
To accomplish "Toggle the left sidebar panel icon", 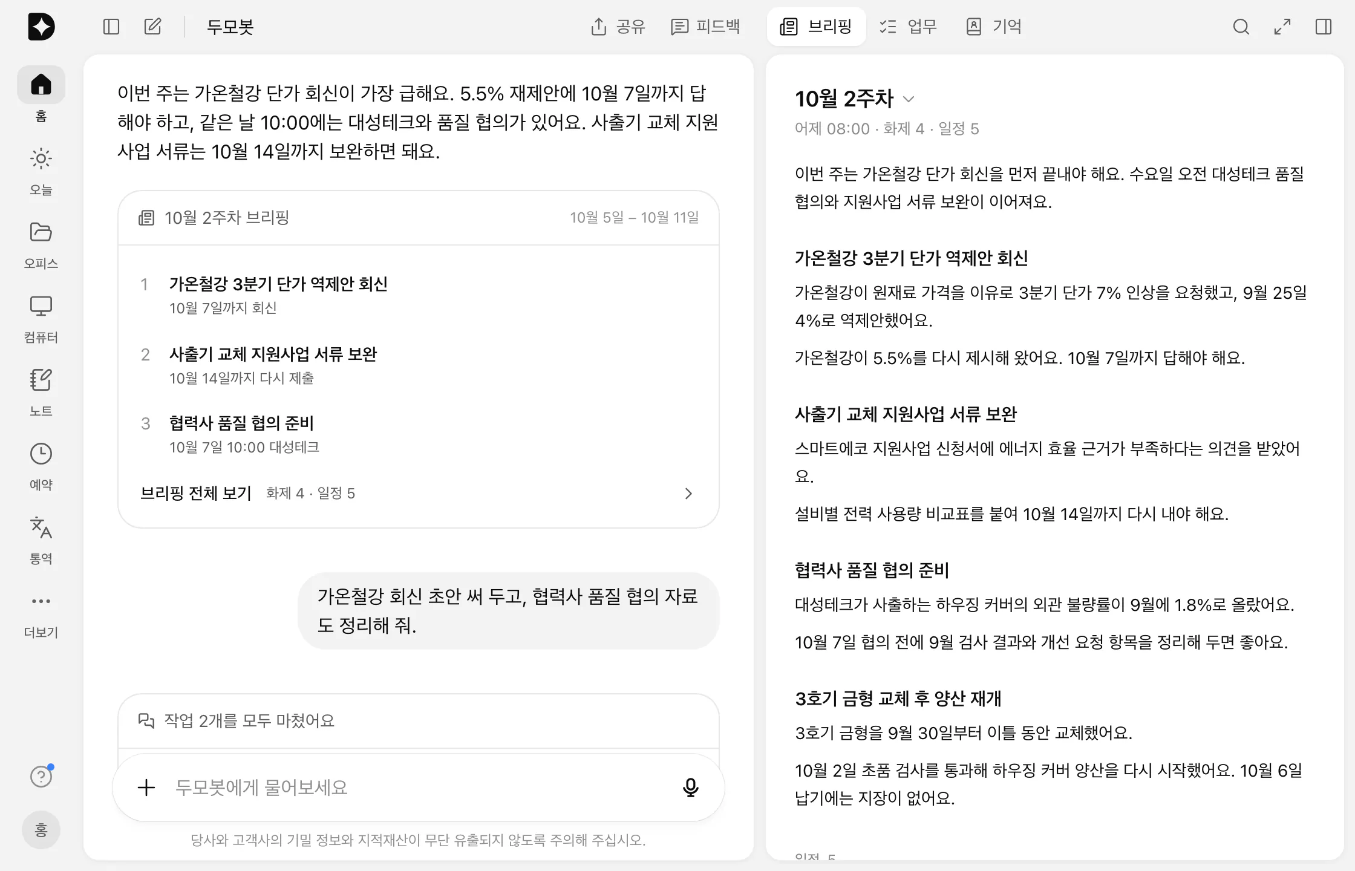I will pos(111,27).
